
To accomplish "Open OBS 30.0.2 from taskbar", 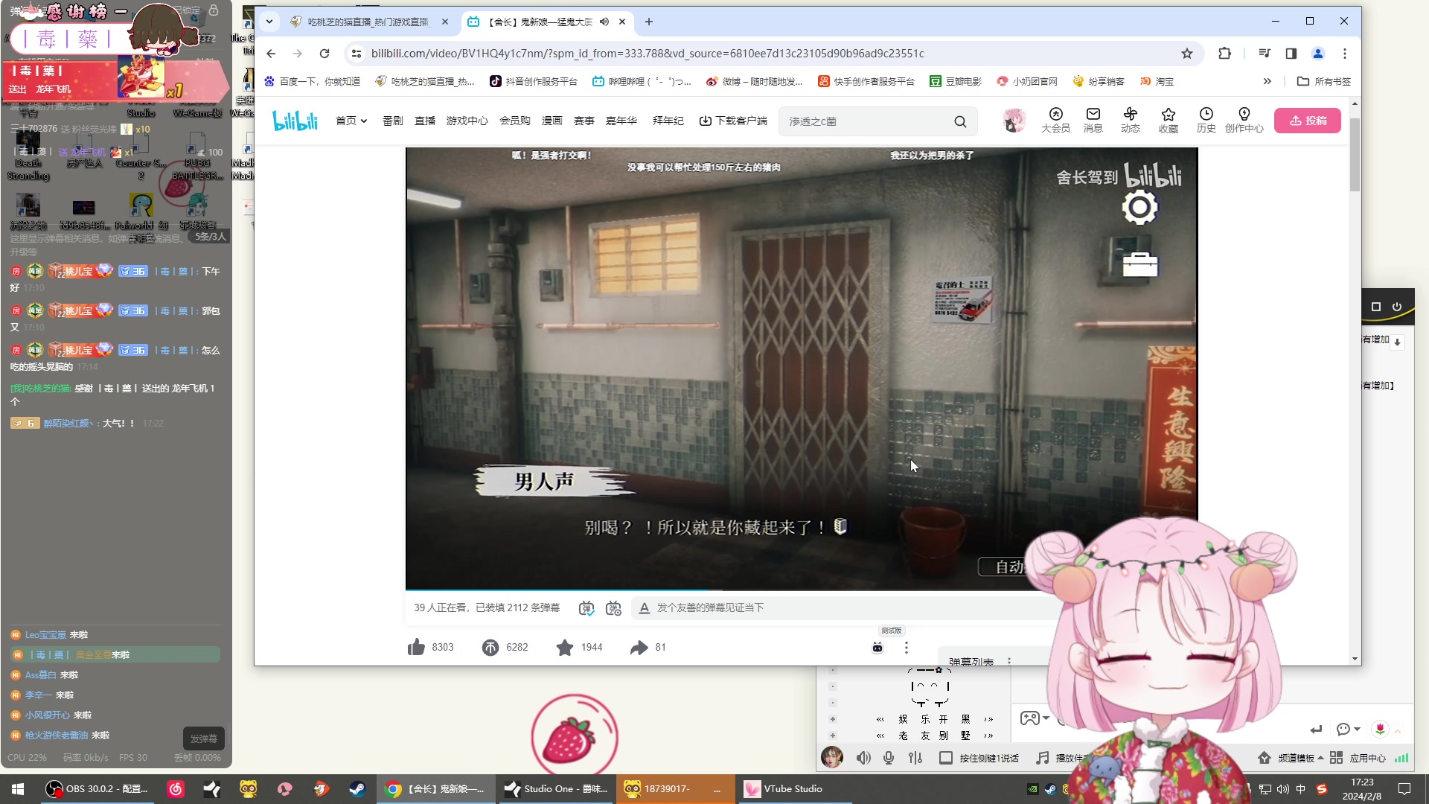I will 97,789.
